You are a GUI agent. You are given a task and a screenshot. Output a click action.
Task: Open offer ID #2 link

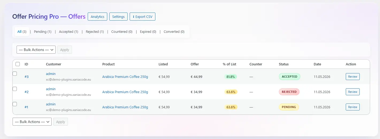point(26,92)
